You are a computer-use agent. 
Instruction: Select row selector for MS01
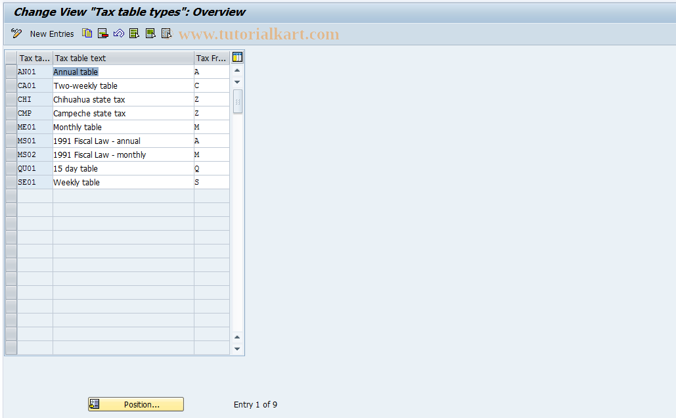pos(11,141)
